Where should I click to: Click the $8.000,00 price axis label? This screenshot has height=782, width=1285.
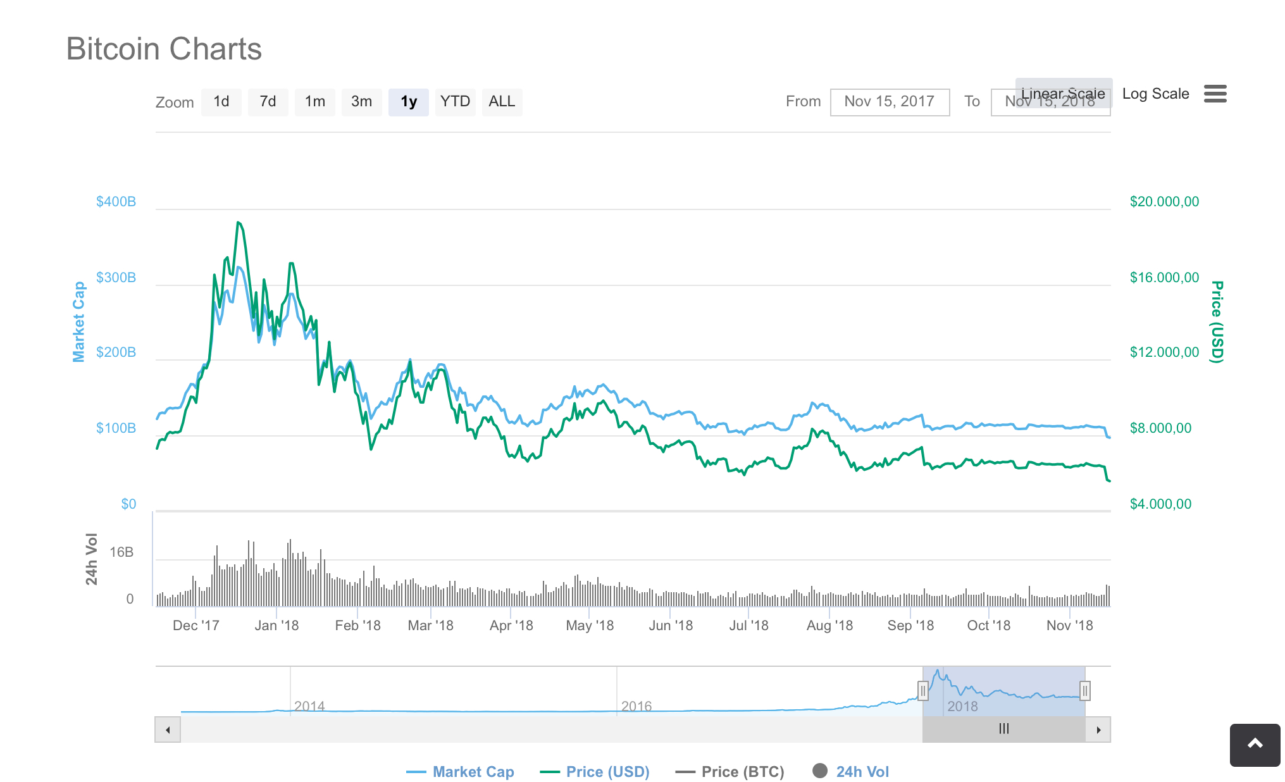coord(1160,428)
